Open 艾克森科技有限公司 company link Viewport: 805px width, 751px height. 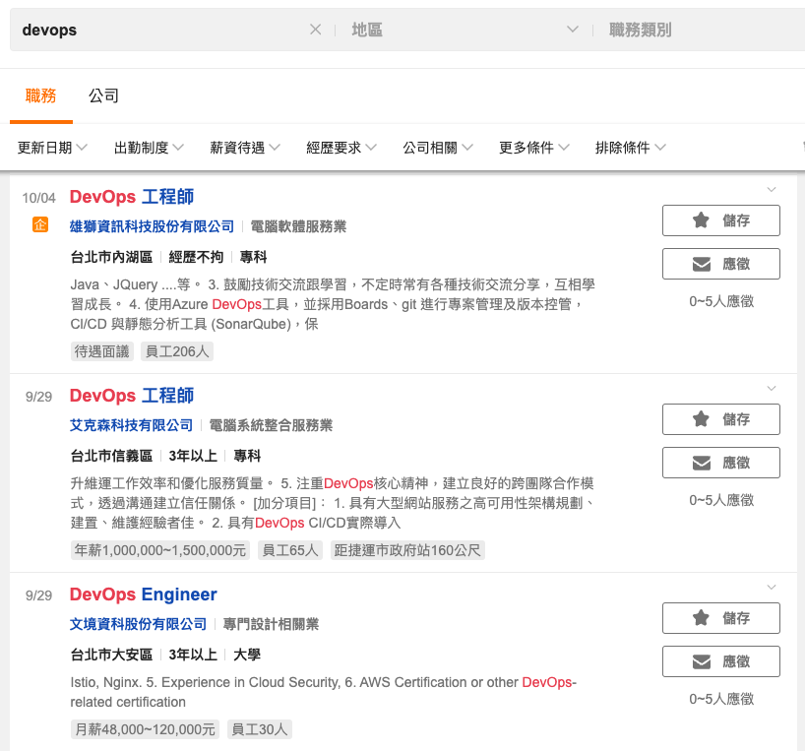131,425
